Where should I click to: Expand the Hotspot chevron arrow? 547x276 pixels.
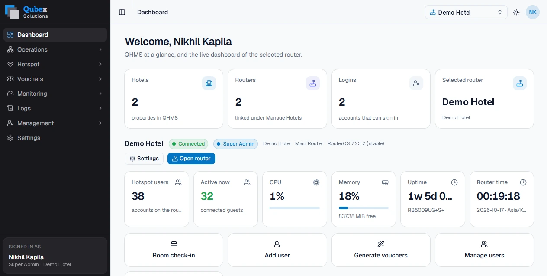pos(100,64)
